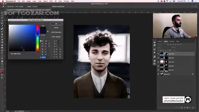This screenshot has width=199, height=112.
Task: Click the Add to Swatches button
Action: click(x=56, y=32)
